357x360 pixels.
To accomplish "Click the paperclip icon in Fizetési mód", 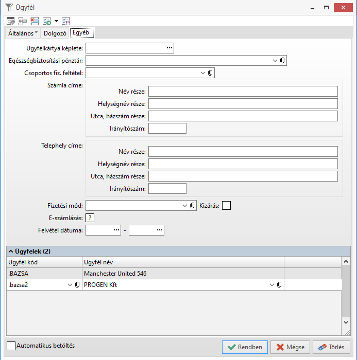I will click(192, 206).
